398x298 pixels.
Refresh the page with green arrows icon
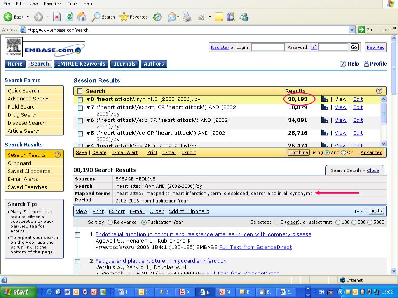(69, 17)
